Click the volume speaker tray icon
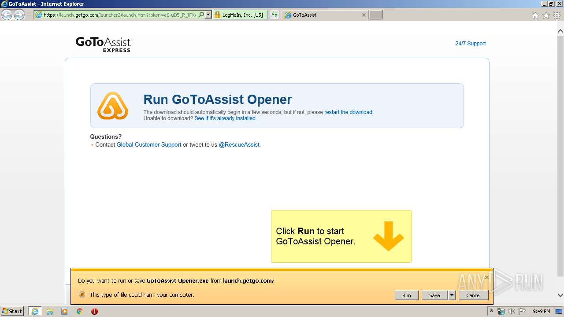The image size is (564, 317). tap(512, 311)
